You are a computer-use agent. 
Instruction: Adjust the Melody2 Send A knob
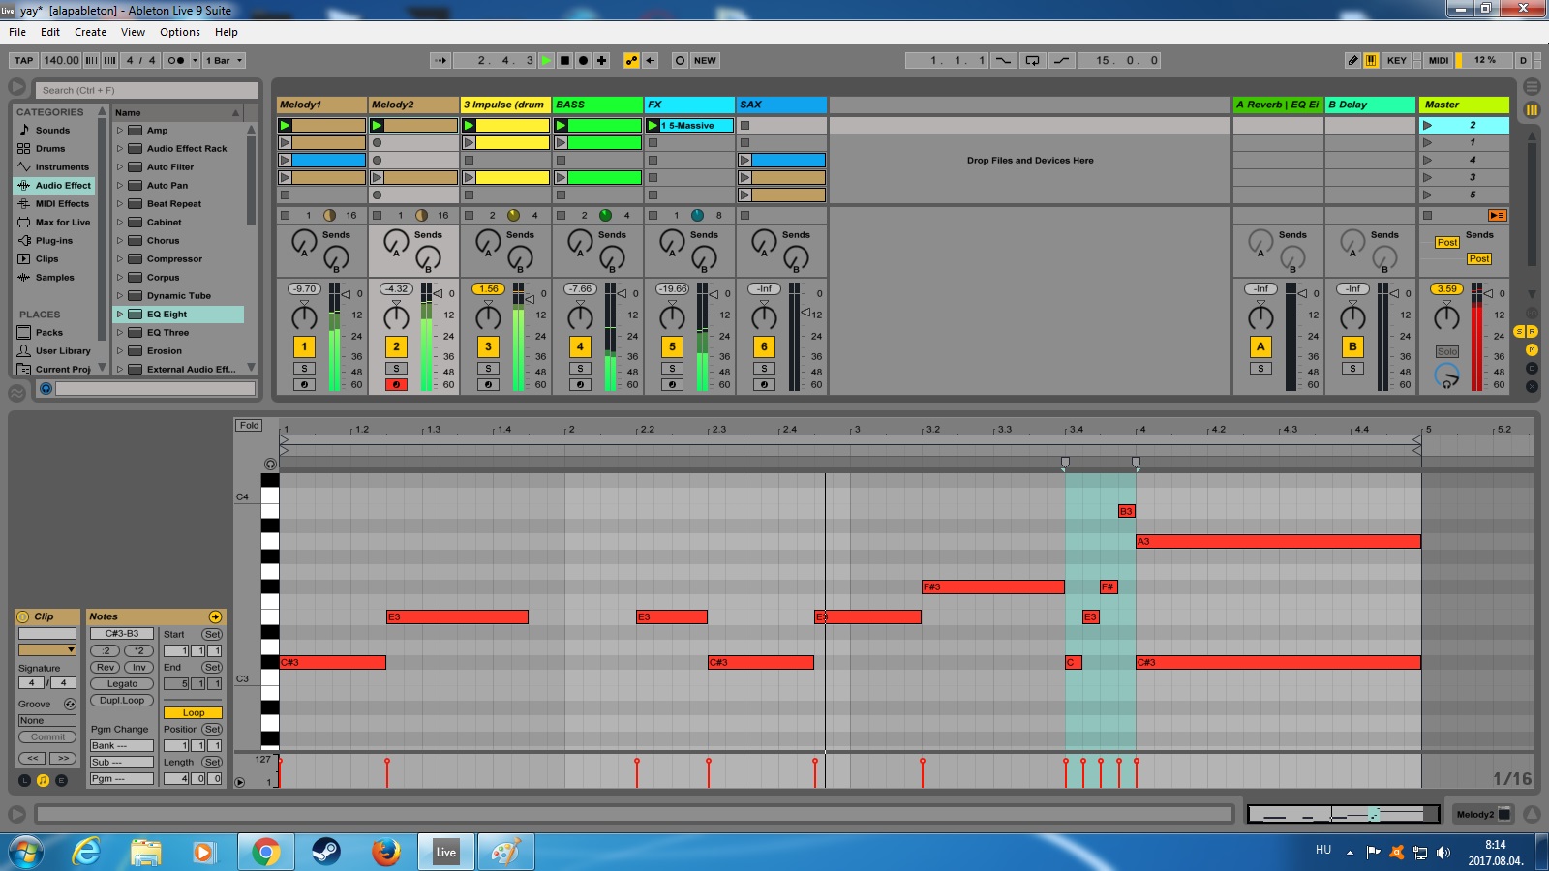click(x=396, y=242)
